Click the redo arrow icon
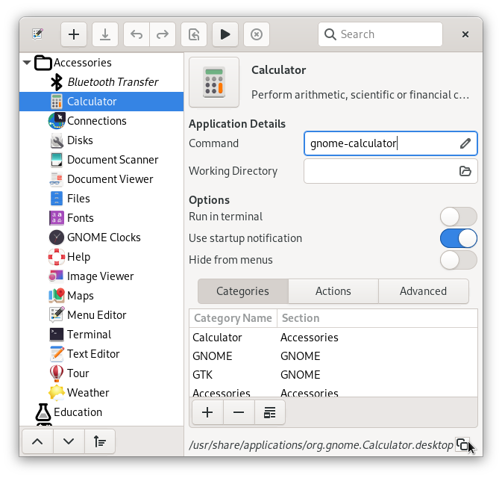The width and height of the screenshot is (502, 478). 163,34
